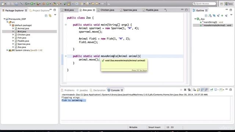Switch to the Flyable.java editor tab
The height and width of the screenshot is (132, 235).
tap(152, 10)
